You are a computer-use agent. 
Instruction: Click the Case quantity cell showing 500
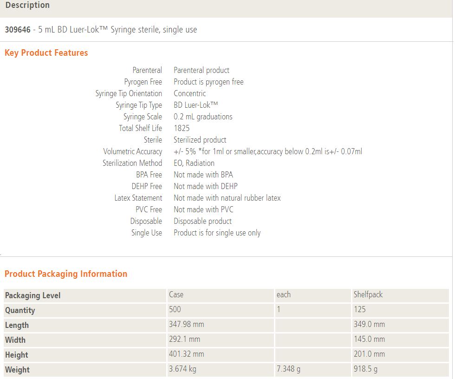pyautogui.click(x=175, y=310)
